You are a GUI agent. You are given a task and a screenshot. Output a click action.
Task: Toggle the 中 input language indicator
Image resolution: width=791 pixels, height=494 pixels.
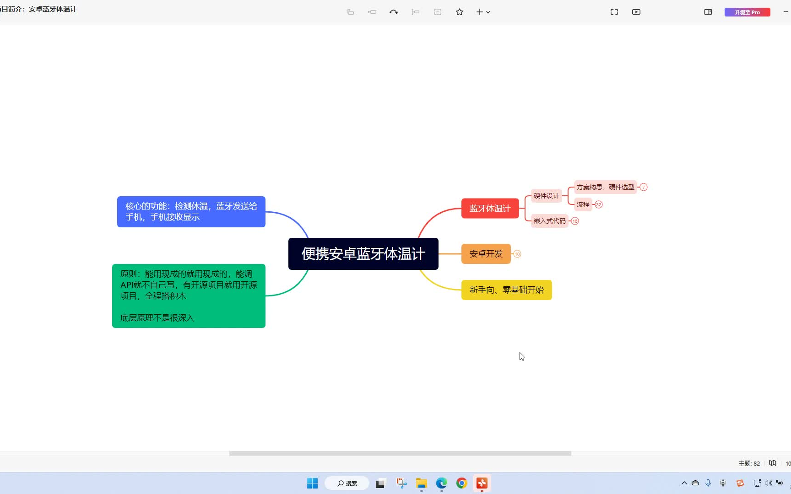pyautogui.click(x=723, y=483)
